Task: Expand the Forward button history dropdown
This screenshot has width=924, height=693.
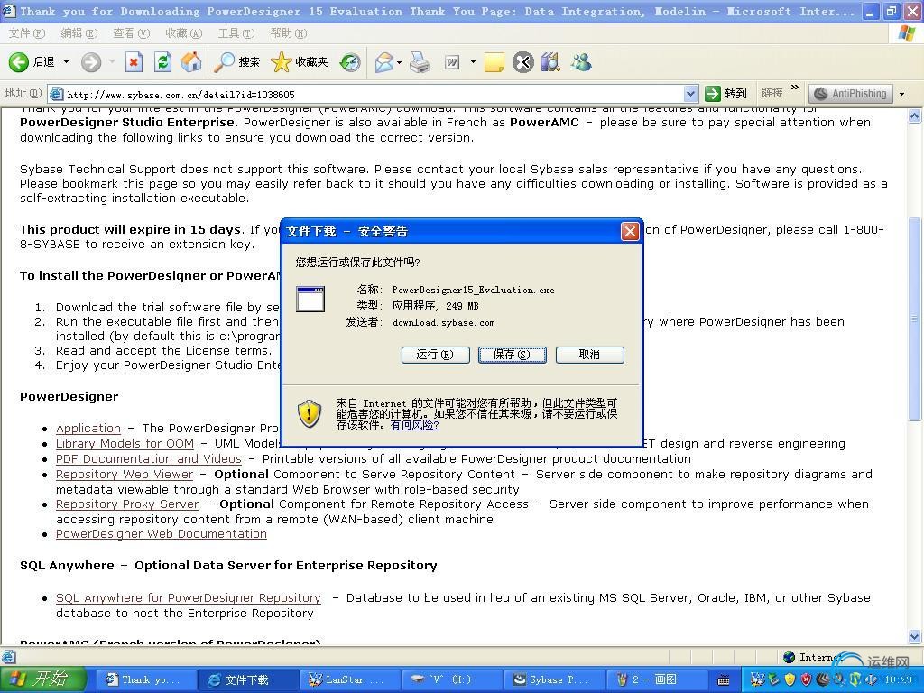Action: [111, 62]
